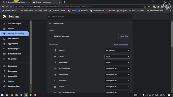Open the Facebook bookmark

point(83,11)
